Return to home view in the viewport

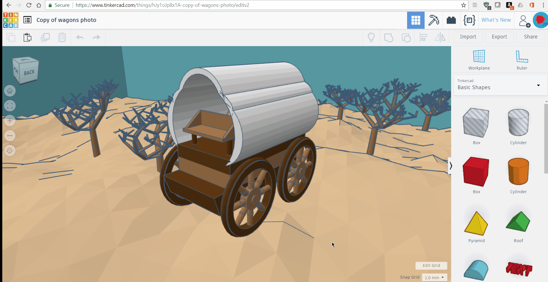[10, 91]
